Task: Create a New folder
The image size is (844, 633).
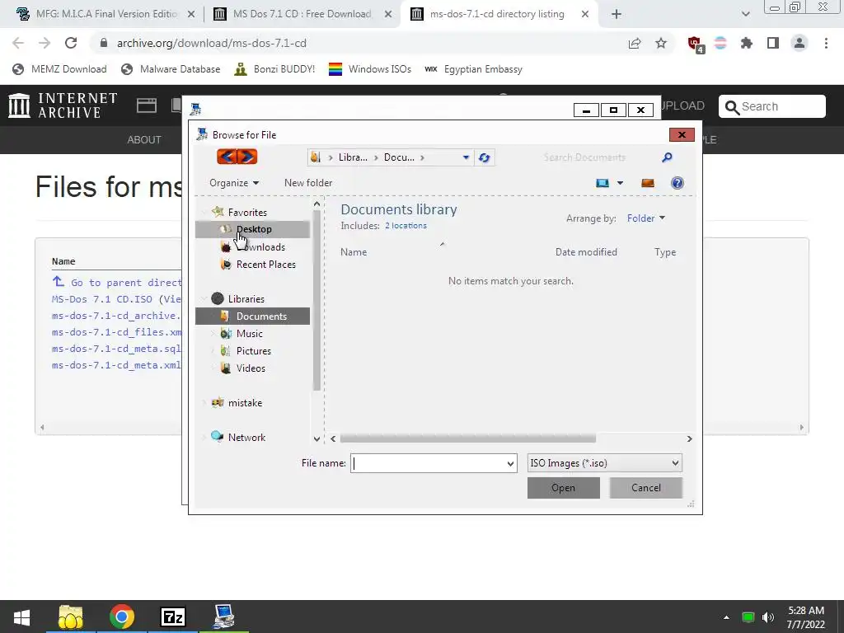Action: [x=308, y=183]
